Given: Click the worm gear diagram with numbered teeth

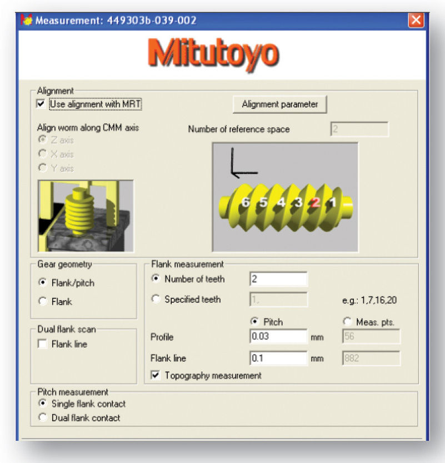Looking at the screenshot, I should (285, 197).
